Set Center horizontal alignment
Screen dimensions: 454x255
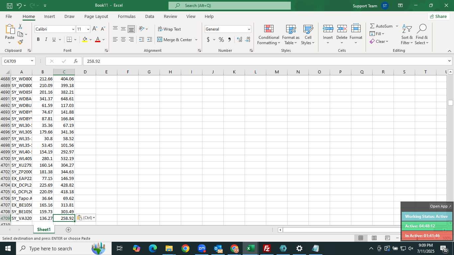click(x=123, y=40)
